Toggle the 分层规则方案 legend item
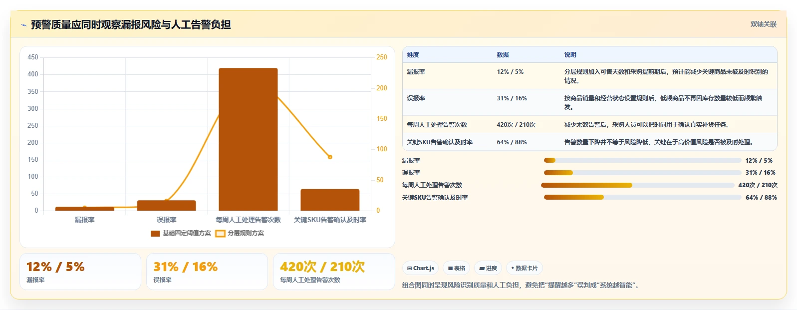The image size is (797, 310). 240,233
